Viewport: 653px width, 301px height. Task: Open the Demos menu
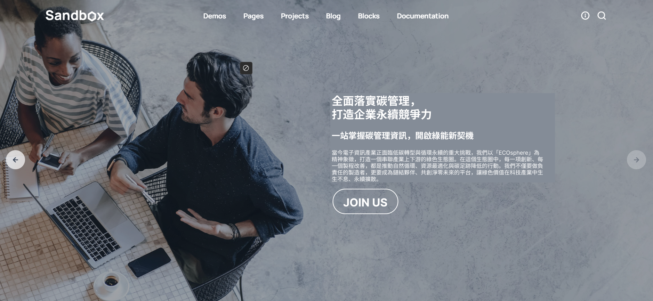[x=215, y=16]
